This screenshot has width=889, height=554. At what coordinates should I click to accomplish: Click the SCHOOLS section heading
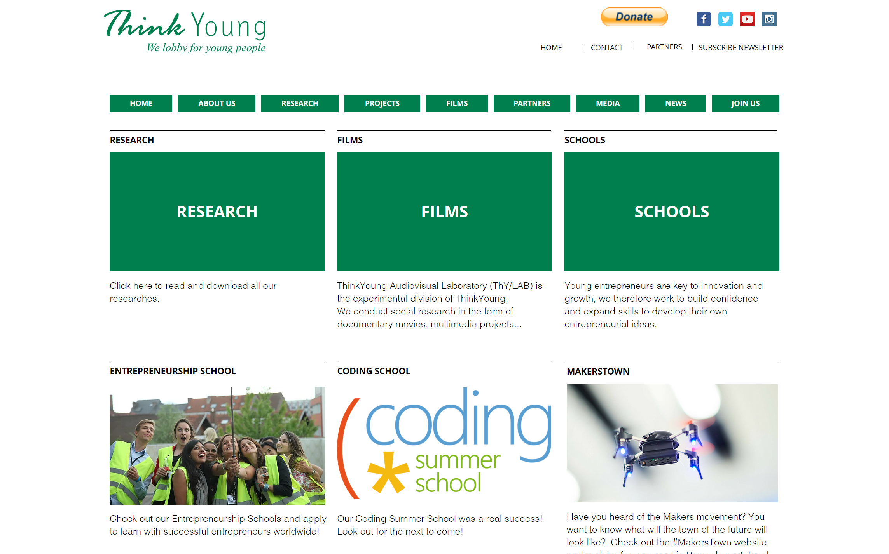[585, 140]
